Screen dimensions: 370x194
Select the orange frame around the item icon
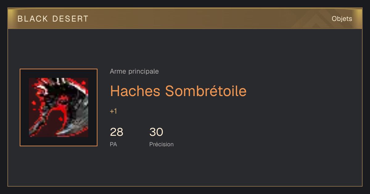click(x=59, y=107)
